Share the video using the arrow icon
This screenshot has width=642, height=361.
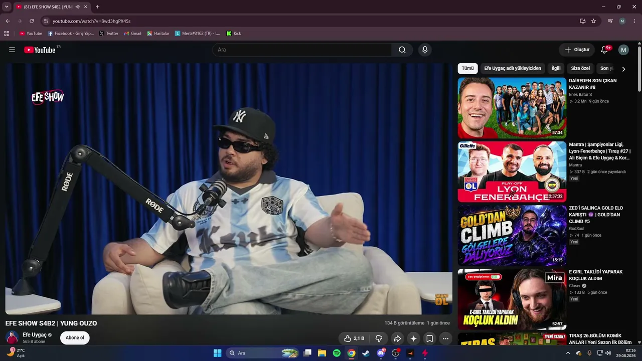(x=397, y=338)
